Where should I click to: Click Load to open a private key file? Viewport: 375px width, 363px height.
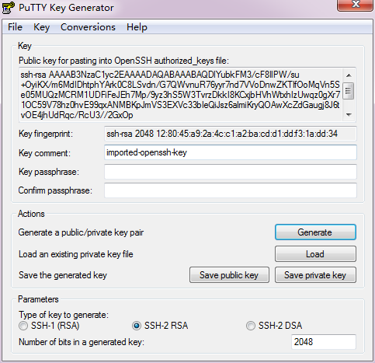tap(315, 254)
